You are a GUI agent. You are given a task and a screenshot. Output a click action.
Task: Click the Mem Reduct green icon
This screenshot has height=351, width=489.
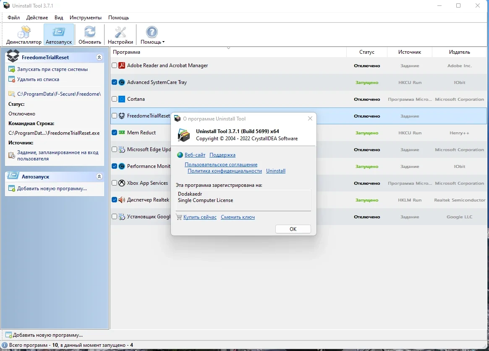122,133
